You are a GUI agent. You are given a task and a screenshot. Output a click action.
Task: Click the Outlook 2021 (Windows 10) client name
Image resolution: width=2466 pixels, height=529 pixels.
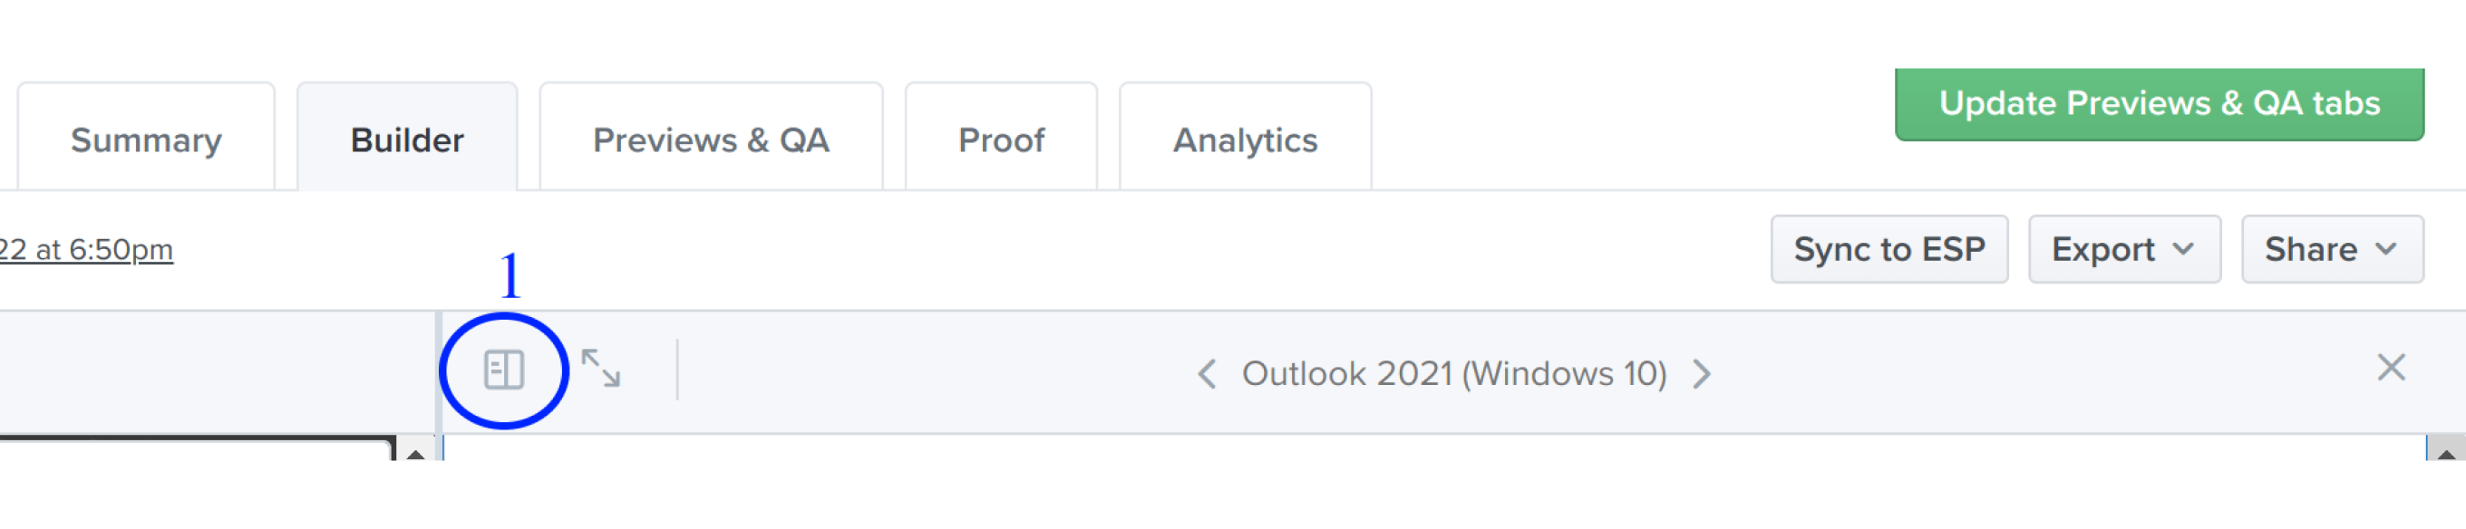click(x=1453, y=374)
